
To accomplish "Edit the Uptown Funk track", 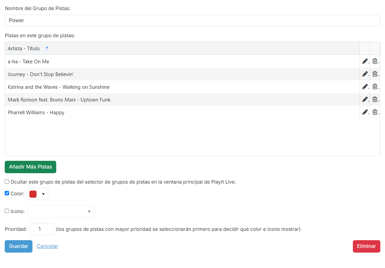I will pos(365,99).
